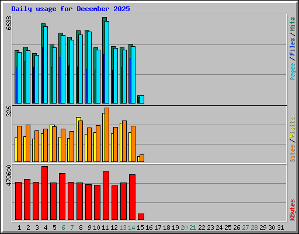The image size is (299, 234).
Task: Click day label 19 on the axis
Action: click(x=175, y=228)
